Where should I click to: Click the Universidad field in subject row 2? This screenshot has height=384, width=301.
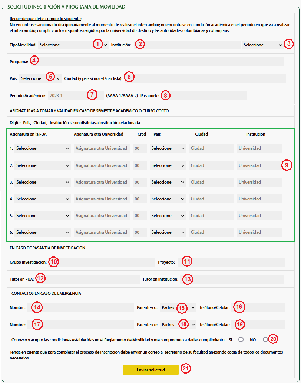pos(259,165)
